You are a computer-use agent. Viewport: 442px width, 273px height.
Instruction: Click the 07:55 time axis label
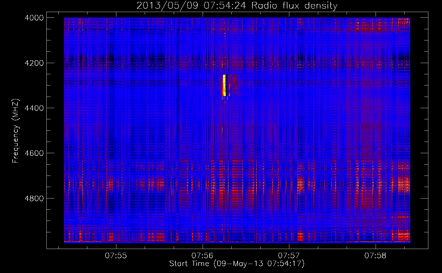click(116, 256)
